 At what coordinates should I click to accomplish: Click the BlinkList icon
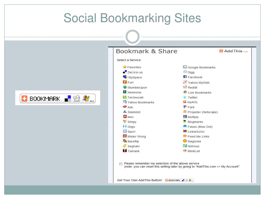point(185,151)
